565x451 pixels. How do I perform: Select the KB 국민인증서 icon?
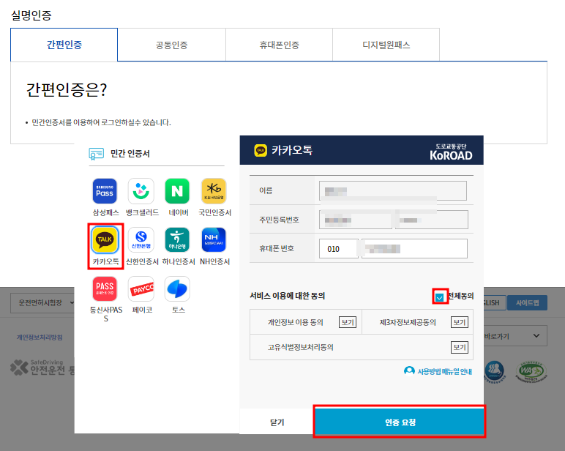[214, 191]
